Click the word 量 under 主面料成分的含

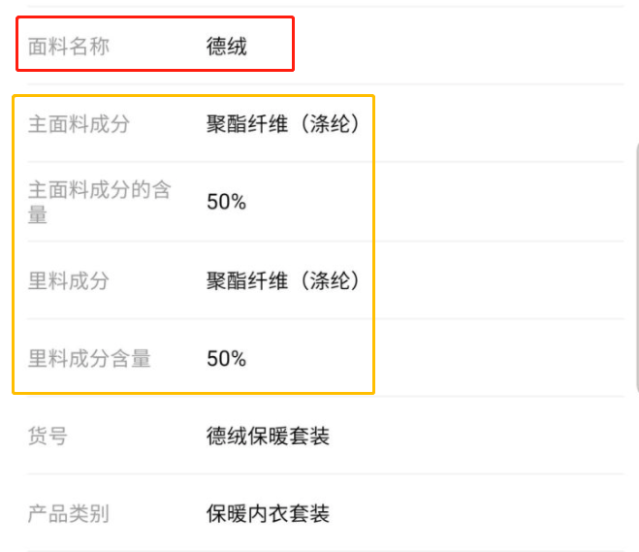tap(38, 214)
